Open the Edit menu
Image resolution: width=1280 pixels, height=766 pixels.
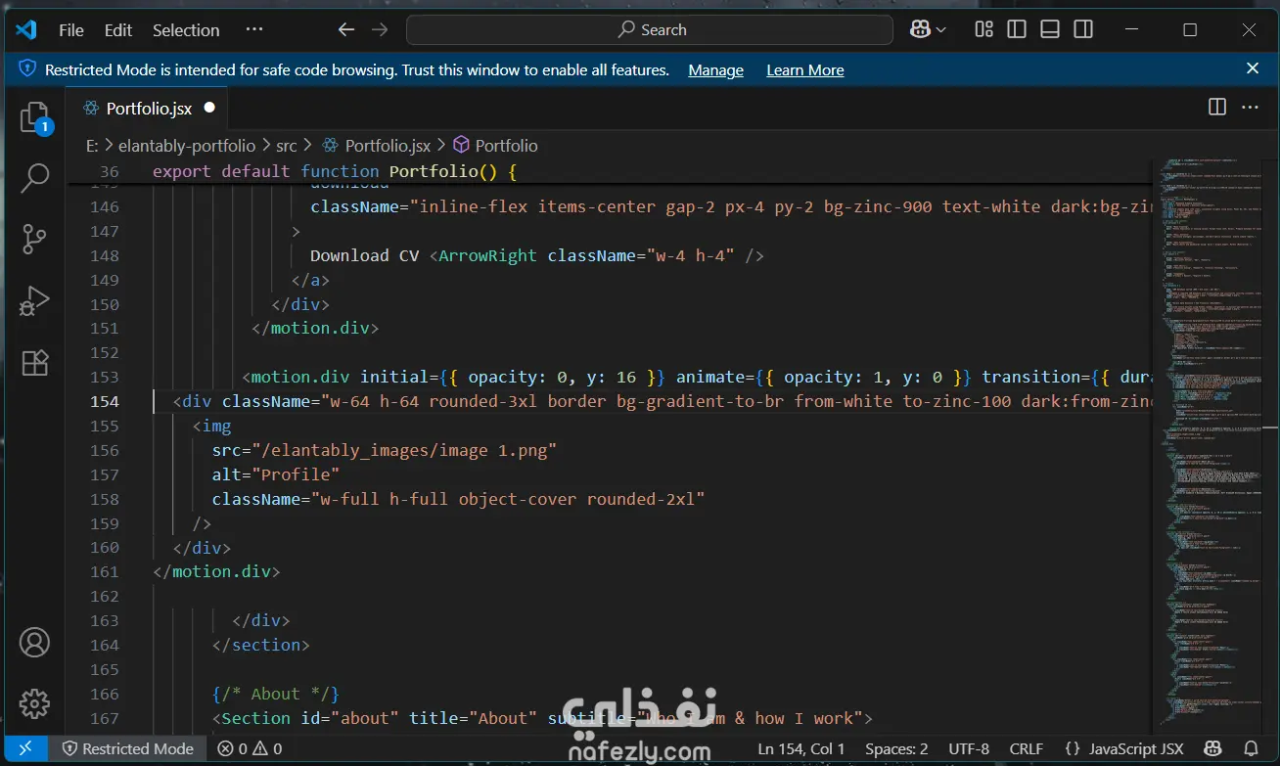[x=118, y=30]
